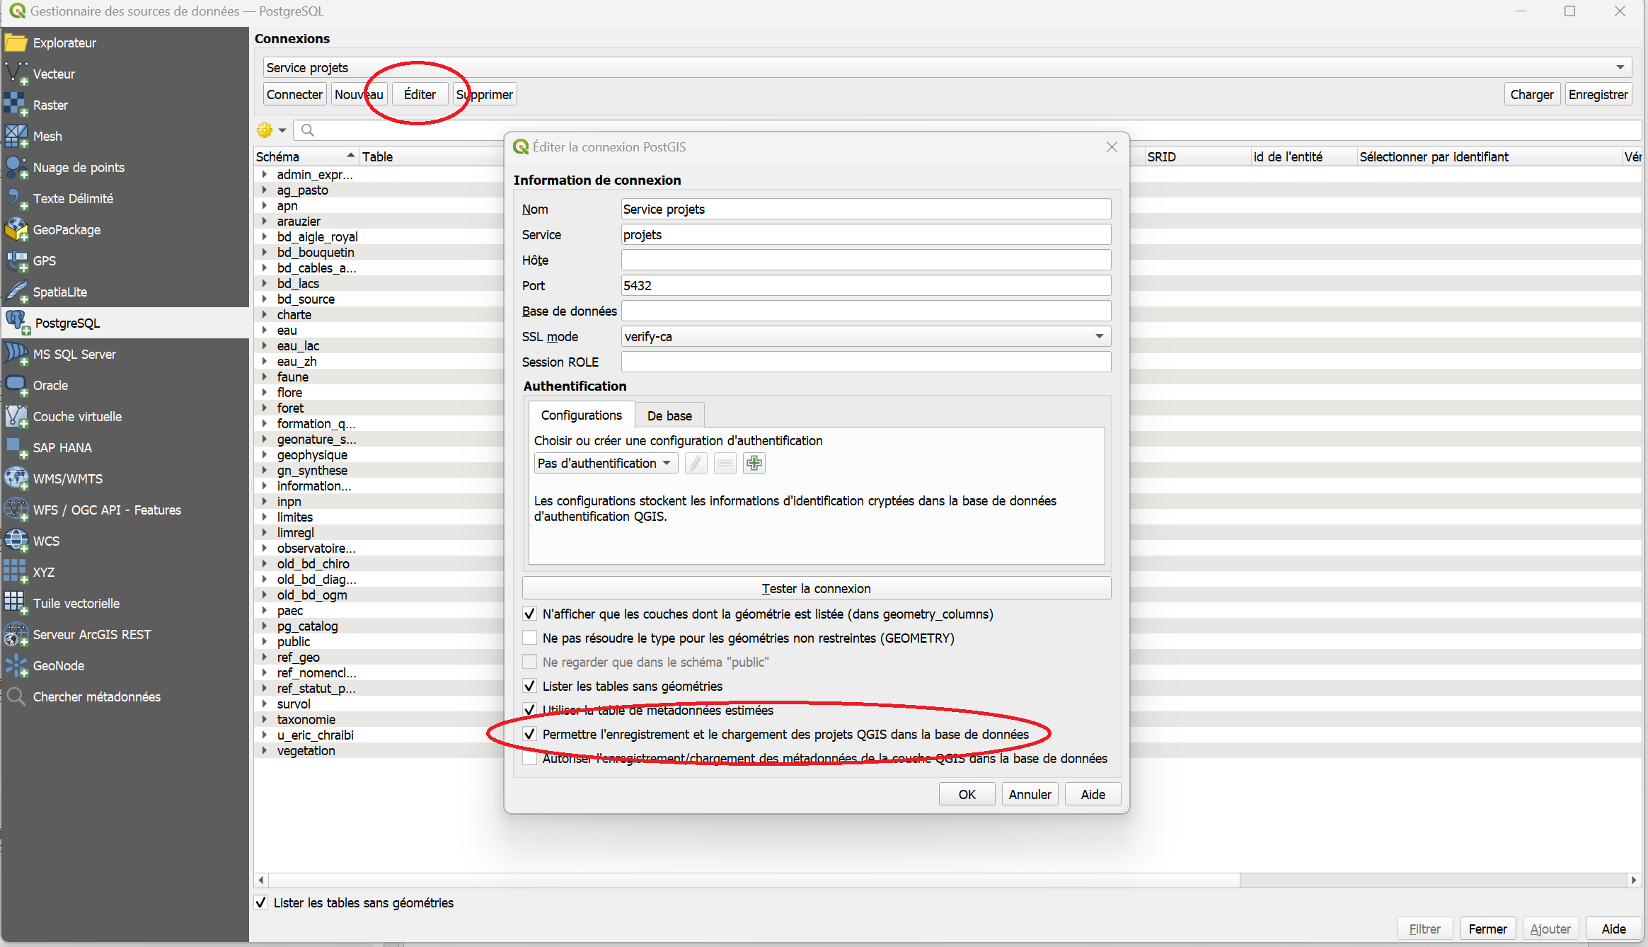Open the Explorateur source panel
The height and width of the screenshot is (947, 1648).
click(125, 42)
